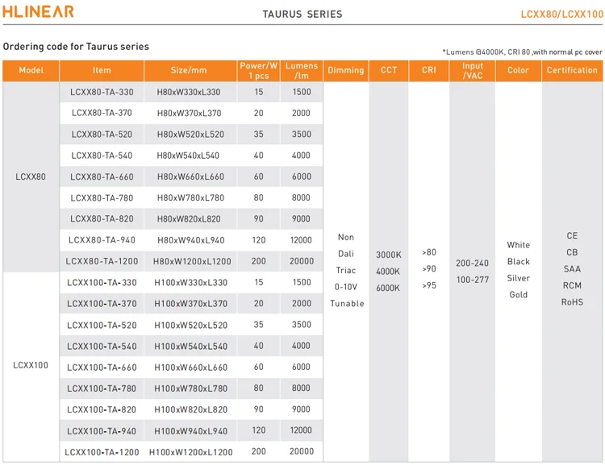The width and height of the screenshot is (605, 465).
Task: Select the '4000K' CCT value
Action: point(388,272)
